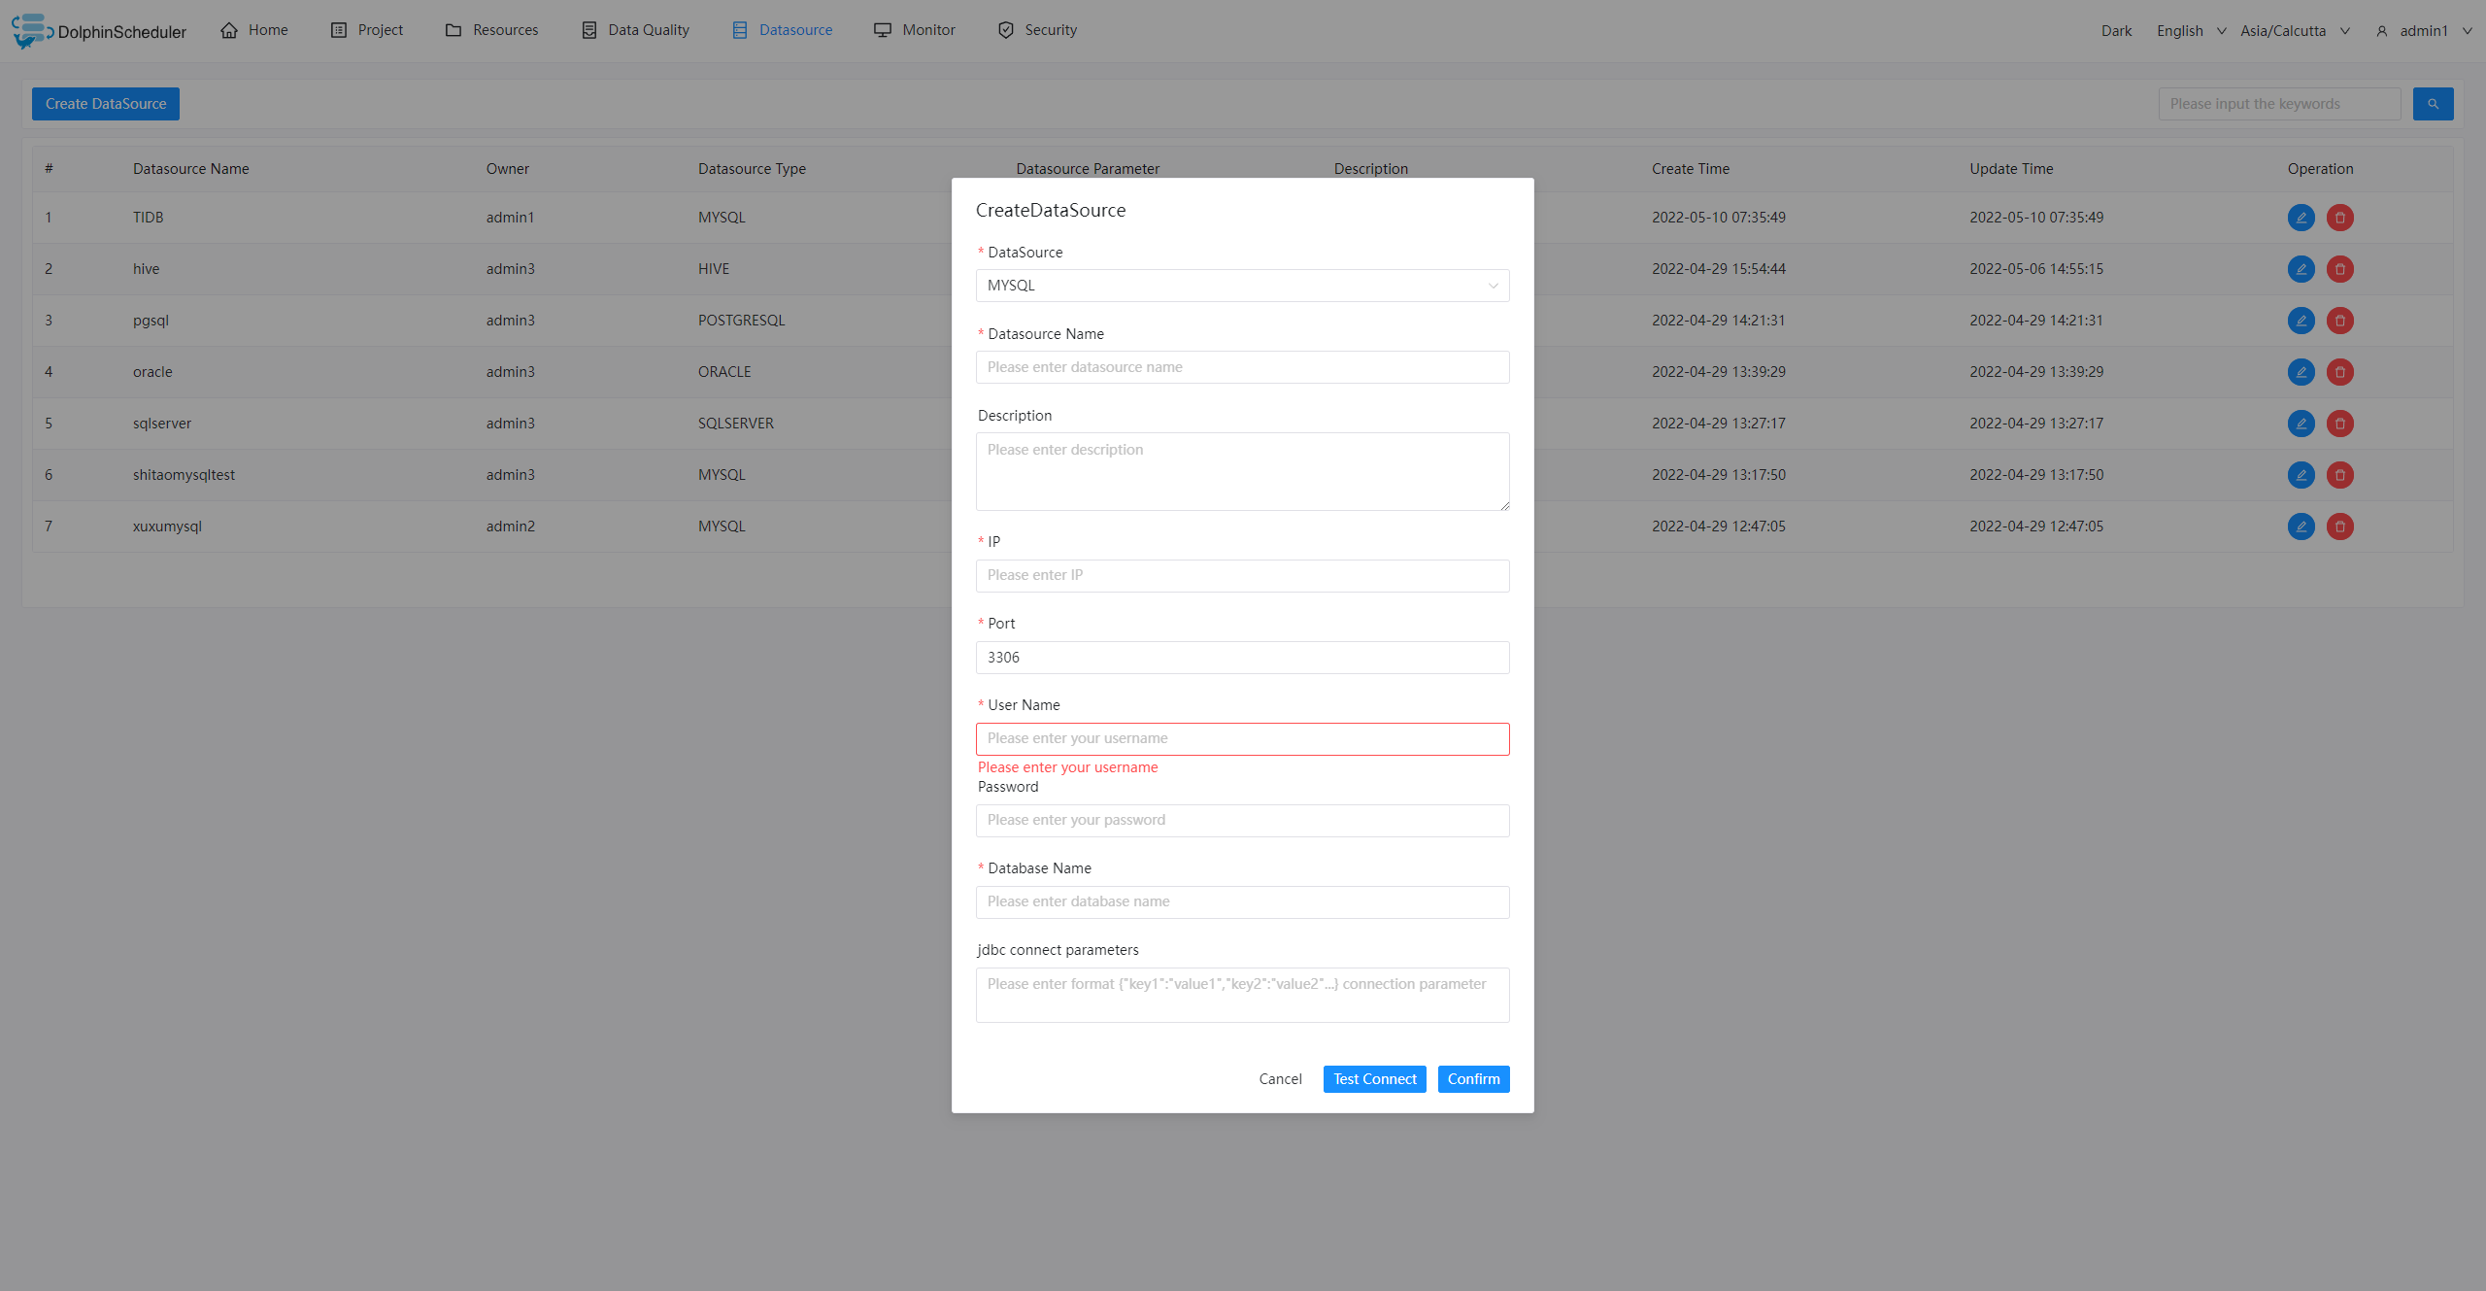Click the Cancel button to dismiss dialog
This screenshot has width=2486, height=1291.
(1281, 1079)
